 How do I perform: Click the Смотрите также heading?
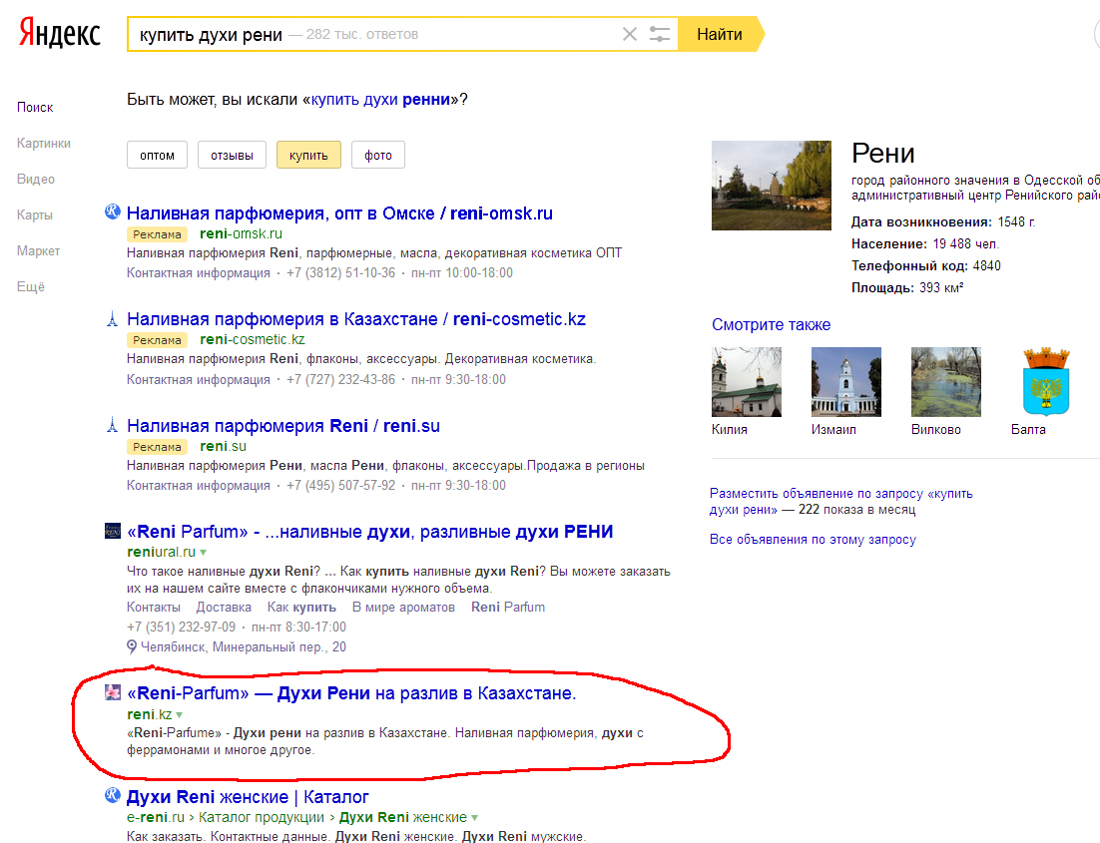click(x=771, y=324)
